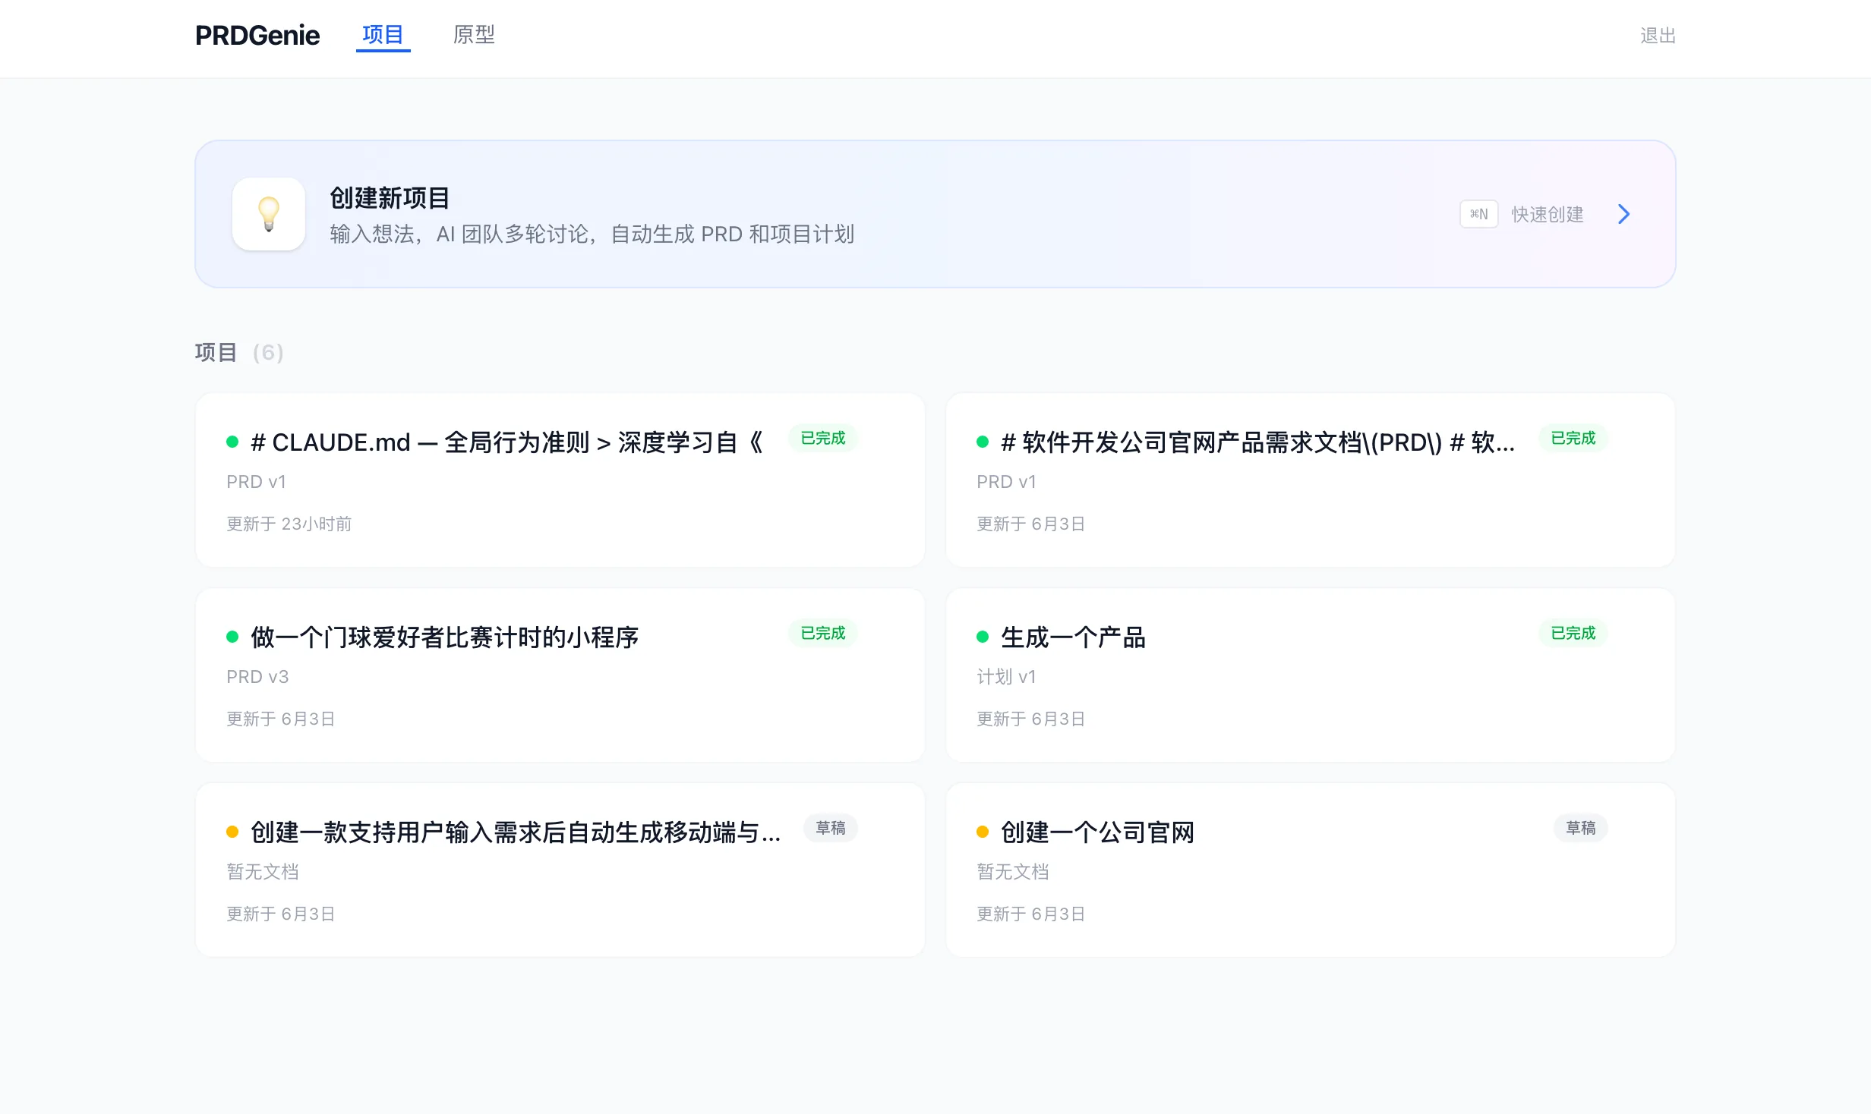
Task: Click 草稿 badge on 创建一个公司官网 card
Action: click(x=1581, y=828)
